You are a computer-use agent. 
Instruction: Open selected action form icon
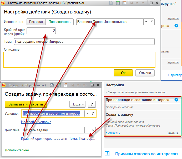(93, 130)
